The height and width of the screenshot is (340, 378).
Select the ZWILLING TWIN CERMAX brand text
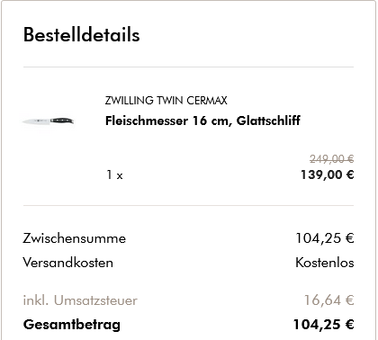(x=166, y=101)
